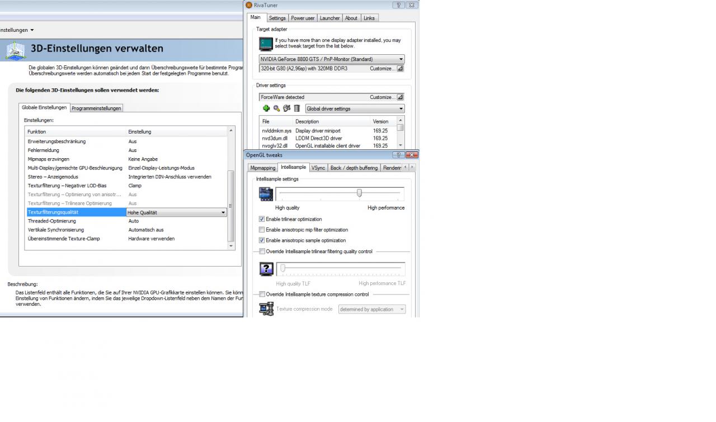The width and height of the screenshot is (716, 422).
Task: Open the Launcher tab
Action: click(x=329, y=18)
